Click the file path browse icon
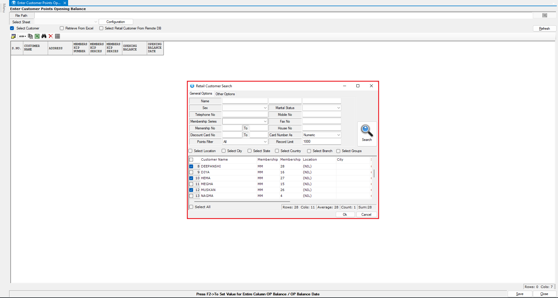The height and width of the screenshot is (298, 558). (544, 15)
